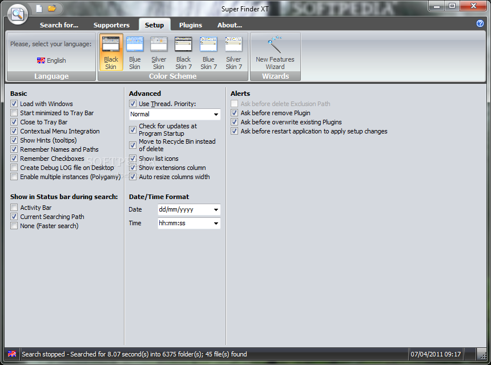The height and width of the screenshot is (365, 491).
Task: Toggle Show Hints (tooltips)
Action: (x=14, y=140)
